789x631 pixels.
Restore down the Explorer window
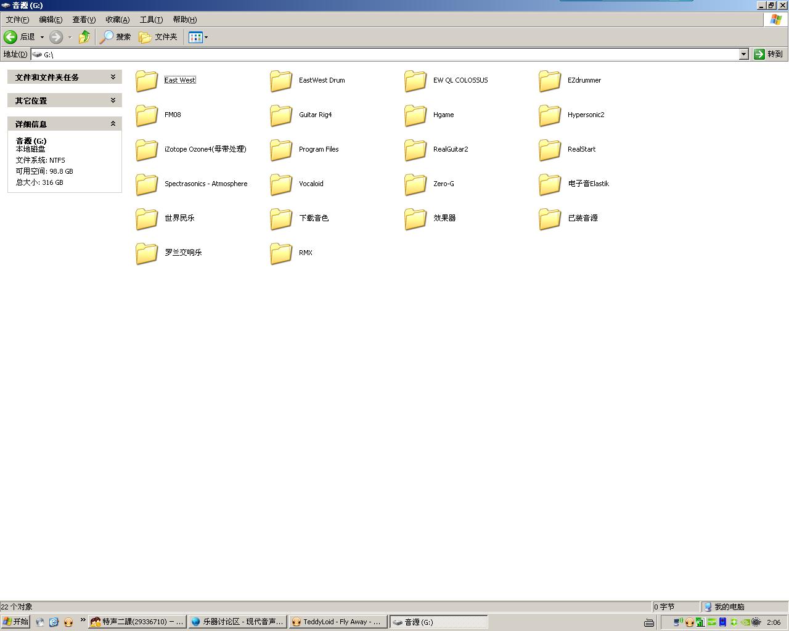(x=771, y=5)
